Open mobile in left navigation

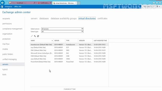[5, 49]
